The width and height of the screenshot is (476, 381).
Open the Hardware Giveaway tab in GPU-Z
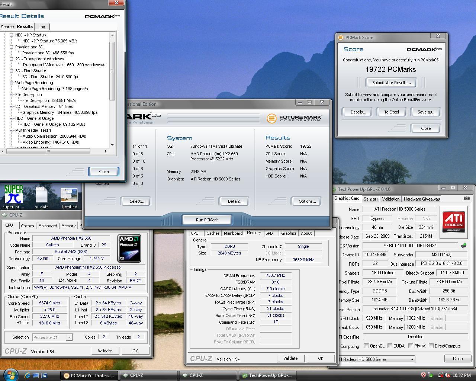click(422, 199)
